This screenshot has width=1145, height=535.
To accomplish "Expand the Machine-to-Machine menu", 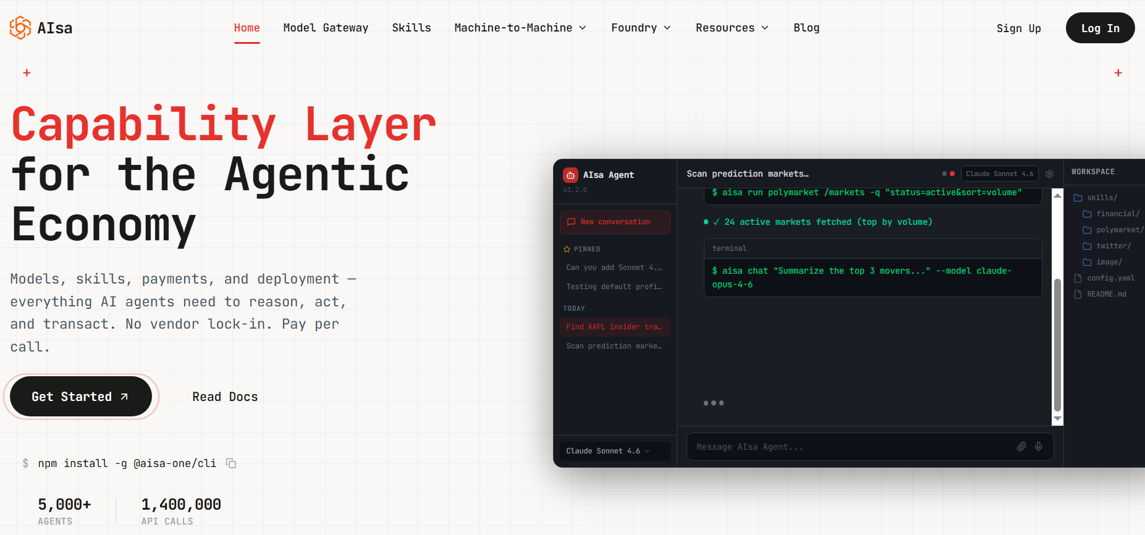I will (520, 28).
